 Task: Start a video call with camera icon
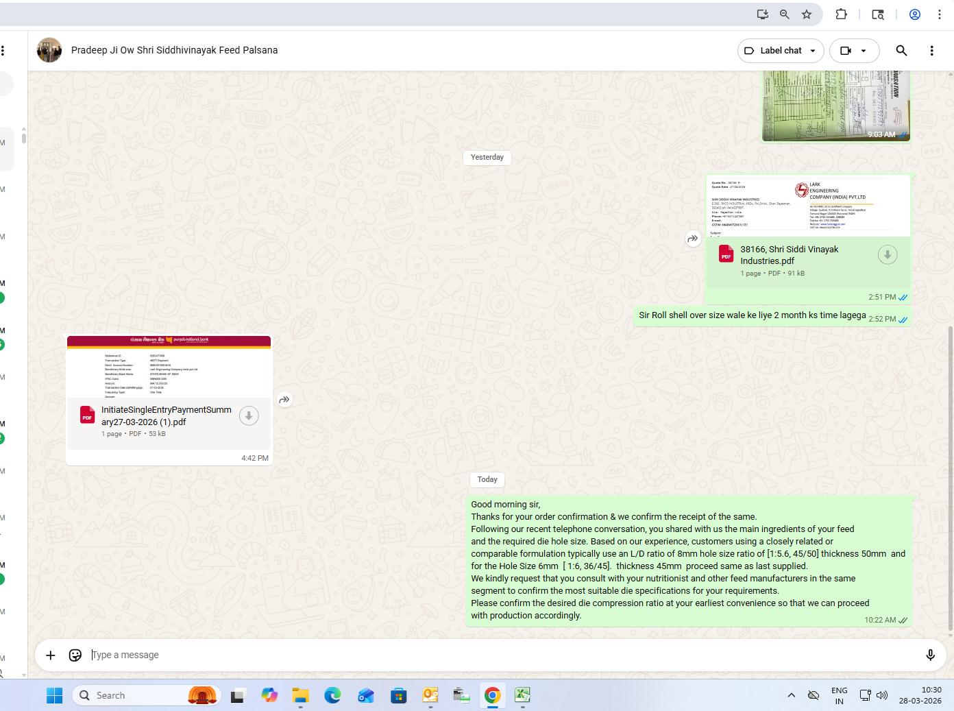[846, 51]
